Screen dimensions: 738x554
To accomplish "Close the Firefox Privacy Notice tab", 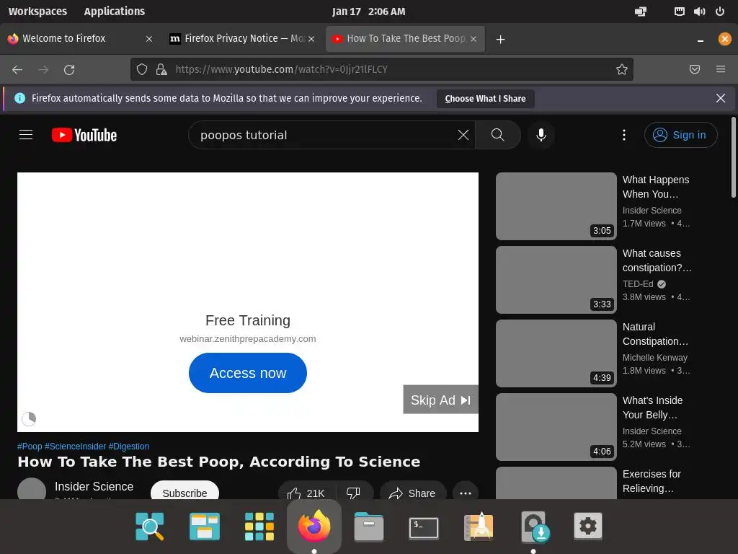I will [x=311, y=39].
